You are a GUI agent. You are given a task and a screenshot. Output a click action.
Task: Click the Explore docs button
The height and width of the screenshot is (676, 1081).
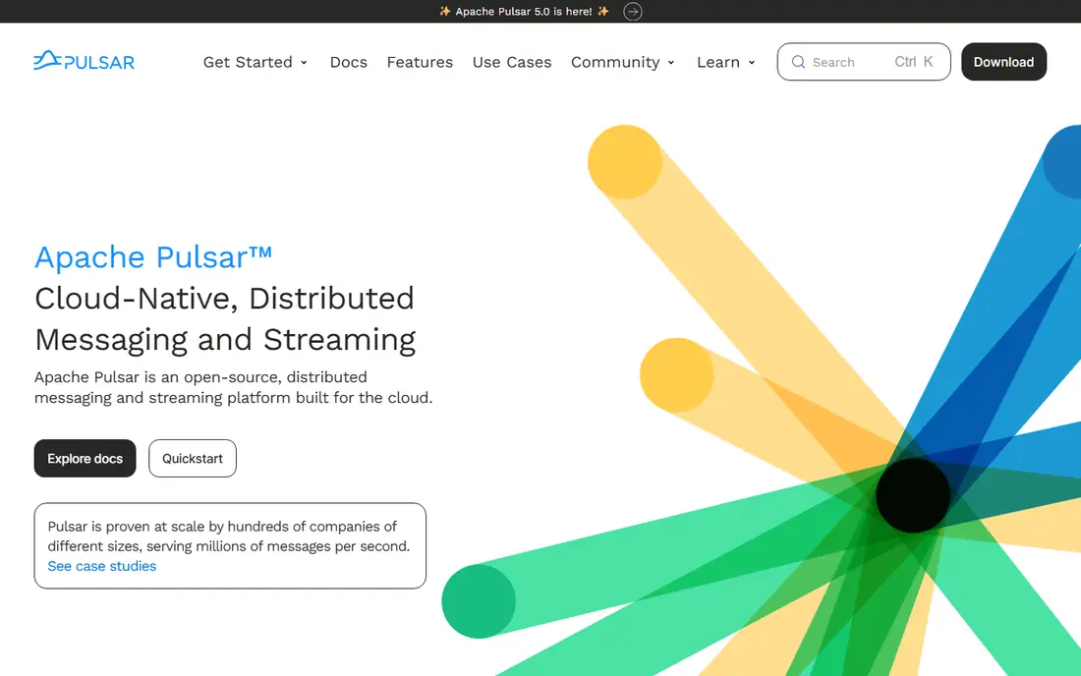click(85, 458)
